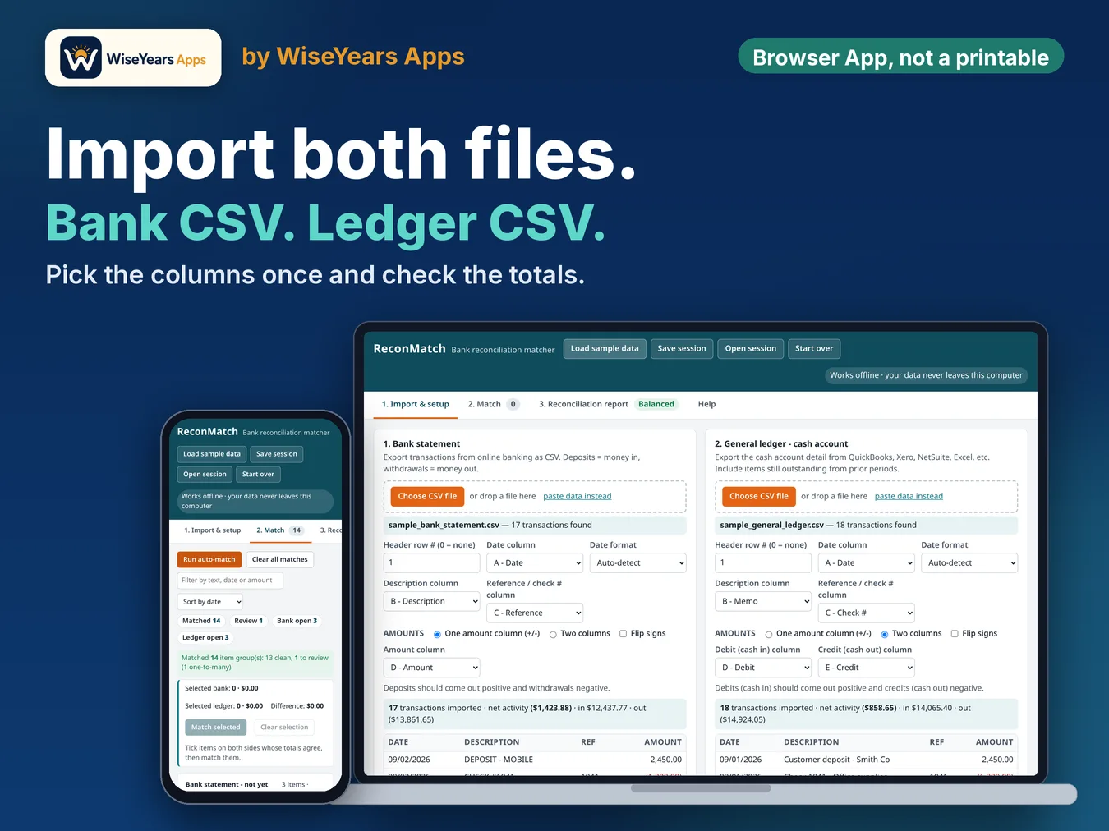The image size is (1109, 831).
Task: Select One amount column radio in Bank statement
Action: point(437,634)
